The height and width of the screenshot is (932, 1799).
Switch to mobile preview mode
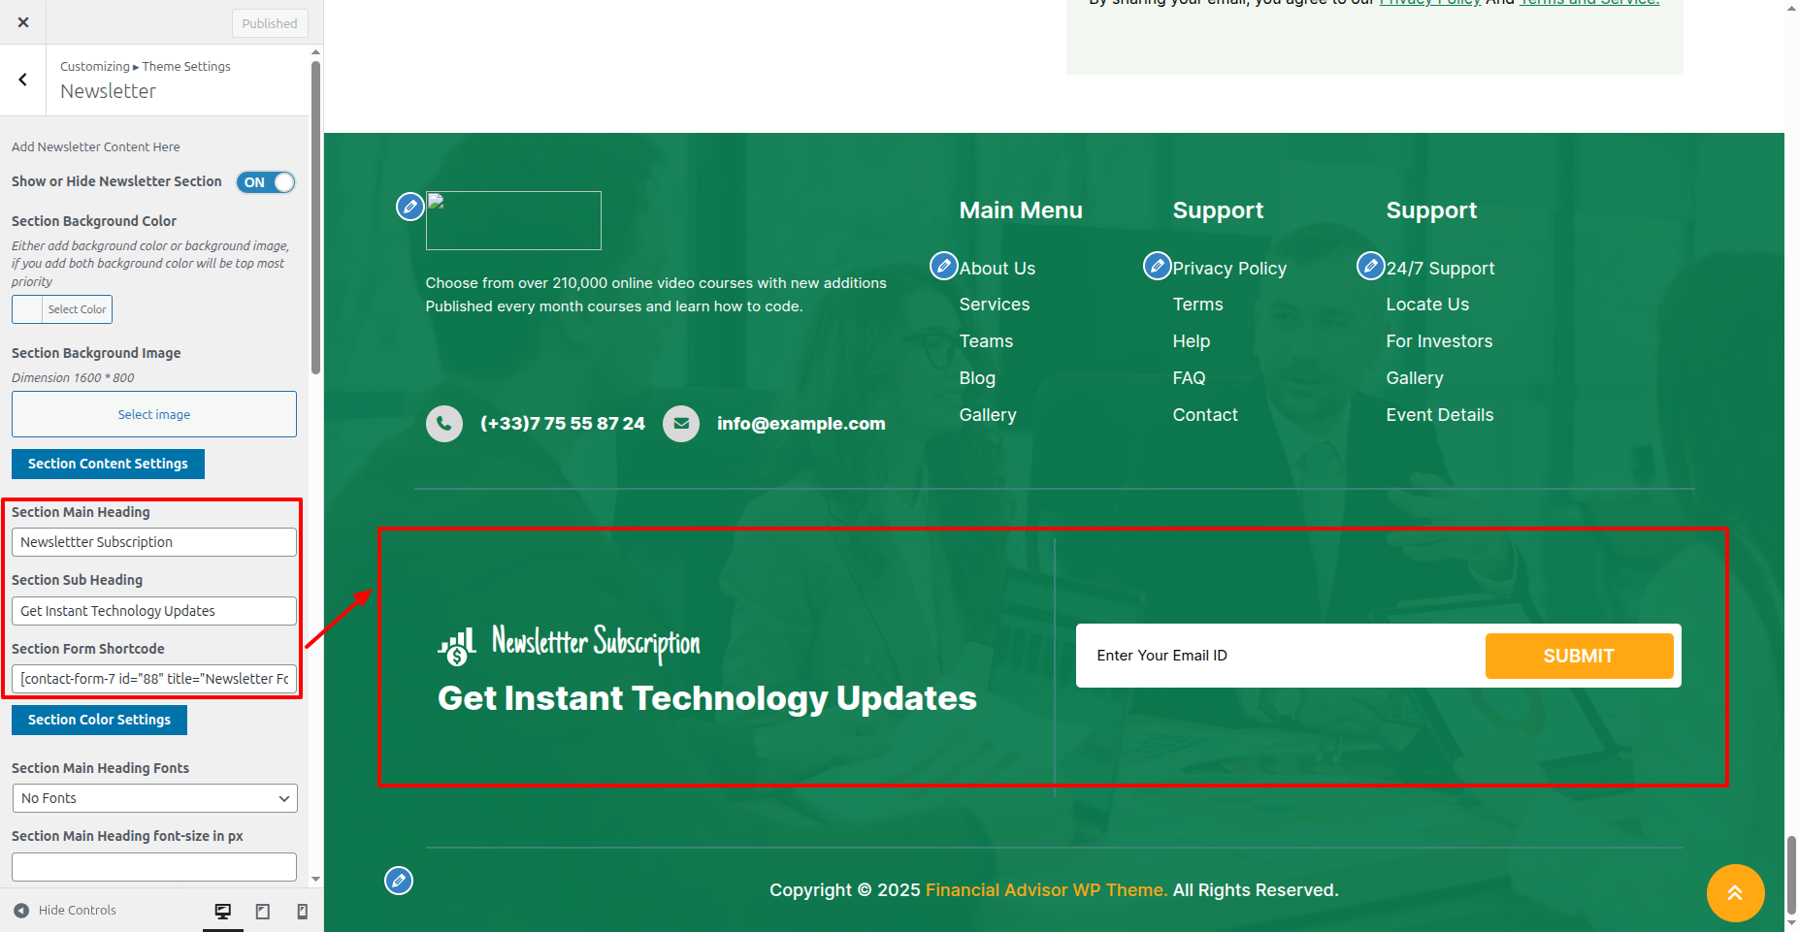(x=302, y=911)
